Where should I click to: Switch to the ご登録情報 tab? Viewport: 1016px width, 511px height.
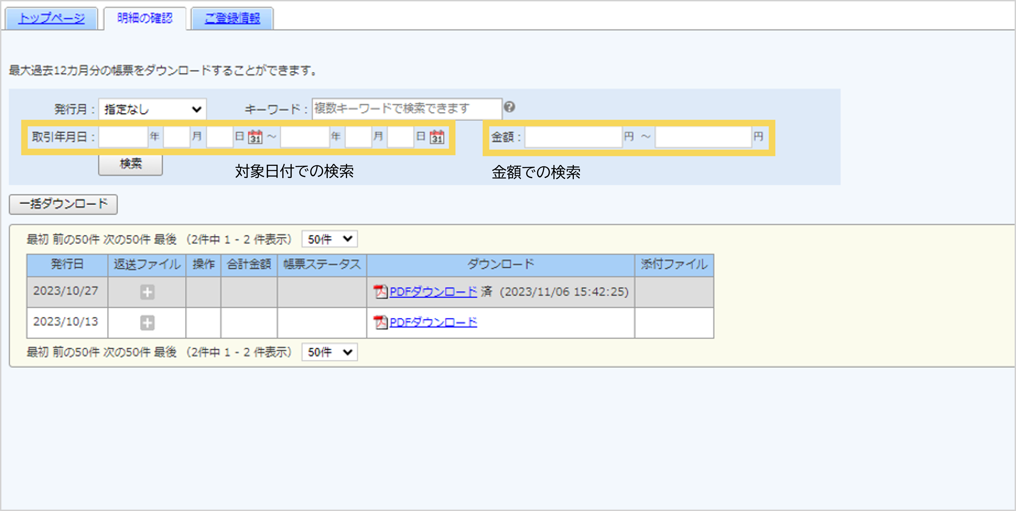point(232,18)
